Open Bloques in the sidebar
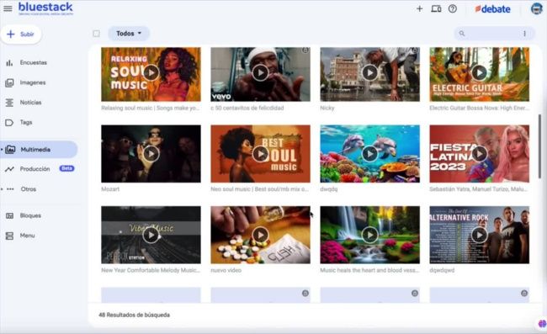This screenshot has height=334, width=547. pos(30,216)
